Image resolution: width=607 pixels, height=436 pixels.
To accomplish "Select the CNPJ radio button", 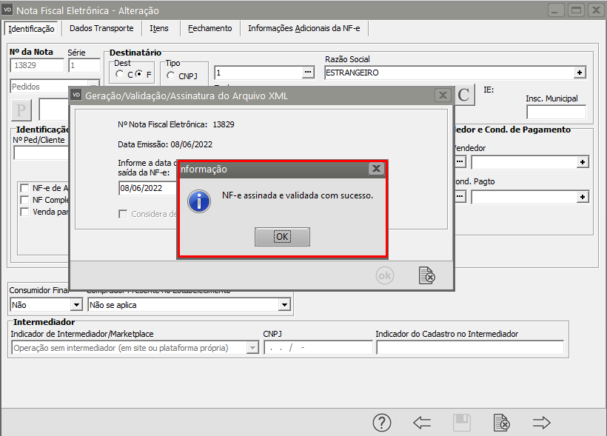I will click(x=171, y=76).
